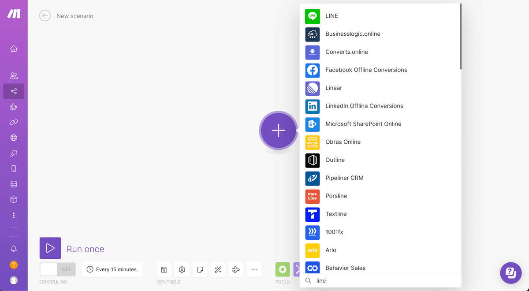
Task: Select the LINE app
Action: [x=380, y=16]
